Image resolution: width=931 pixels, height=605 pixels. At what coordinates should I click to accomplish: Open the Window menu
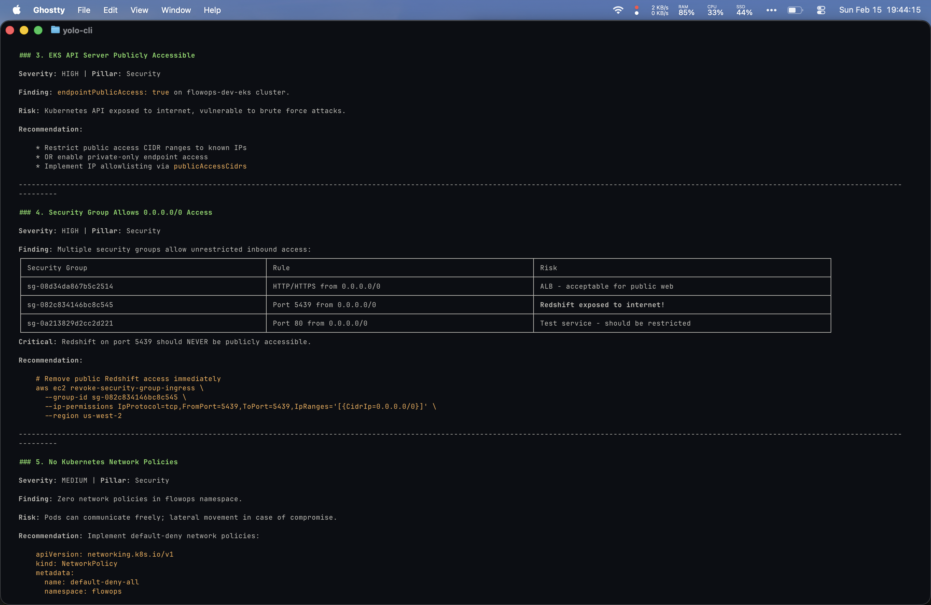click(x=176, y=10)
